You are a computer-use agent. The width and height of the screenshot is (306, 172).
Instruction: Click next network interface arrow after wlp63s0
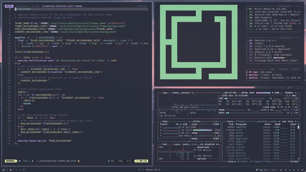point(218,144)
